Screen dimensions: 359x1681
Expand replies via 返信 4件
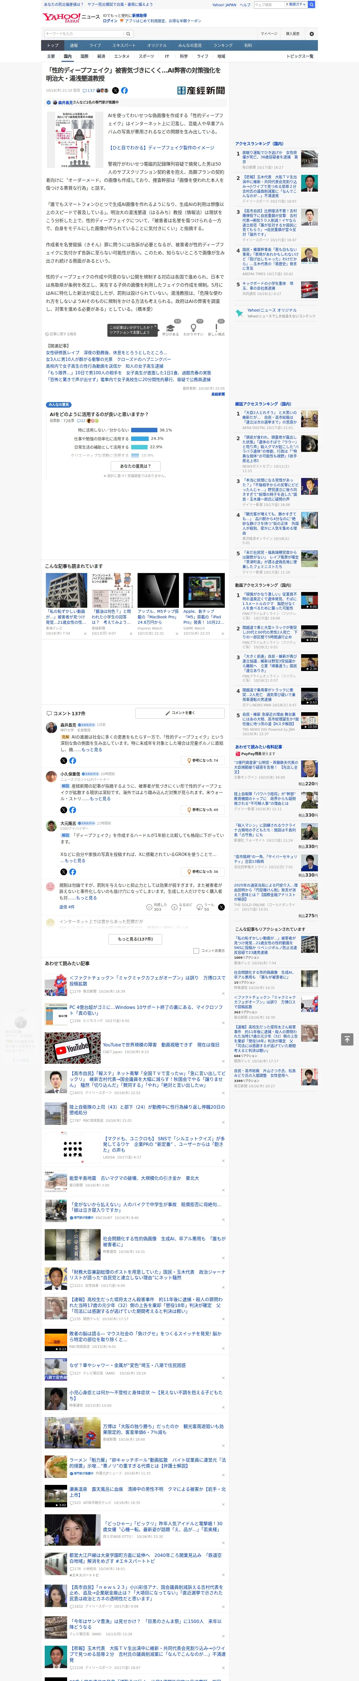pyautogui.click(x=67, y=907)
